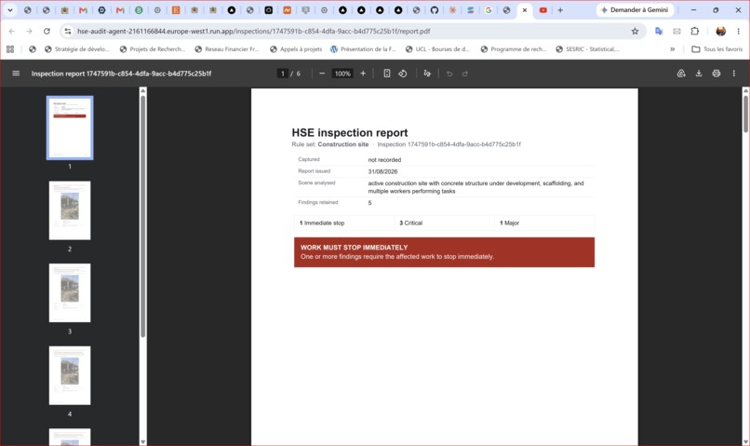
Task: Open the Extensions puzzle icon
Action: (x=694, y=31)
